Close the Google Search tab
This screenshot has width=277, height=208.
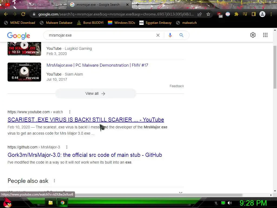pos(127,5)
